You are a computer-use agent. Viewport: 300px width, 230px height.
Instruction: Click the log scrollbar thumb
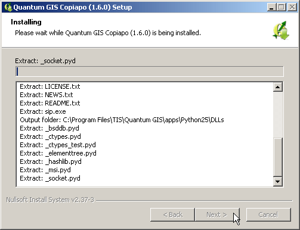click(x=278, y=157)
